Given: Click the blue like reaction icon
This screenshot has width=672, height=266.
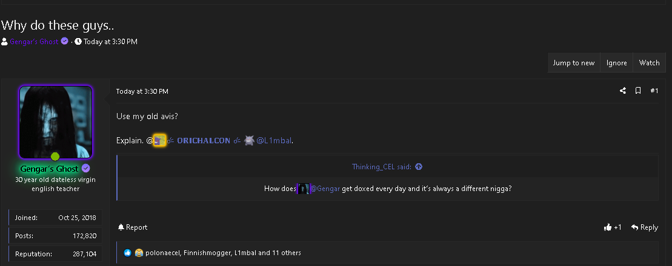Looking at the screenshot, I should [127, 253].
